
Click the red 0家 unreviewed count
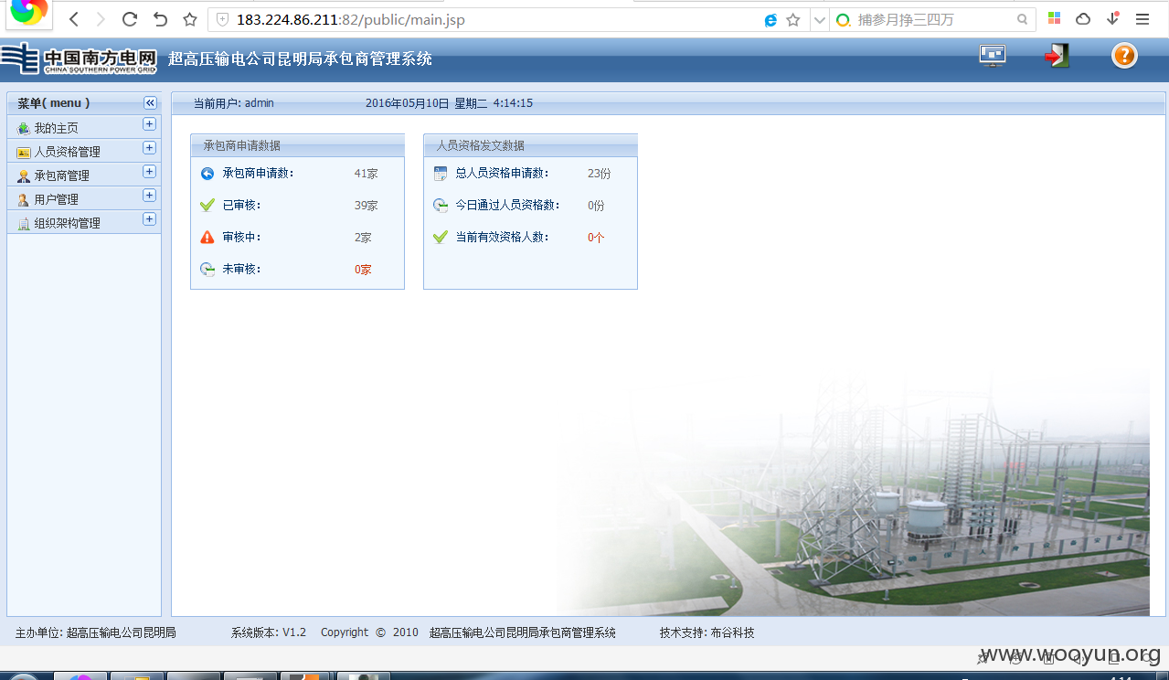363,270
